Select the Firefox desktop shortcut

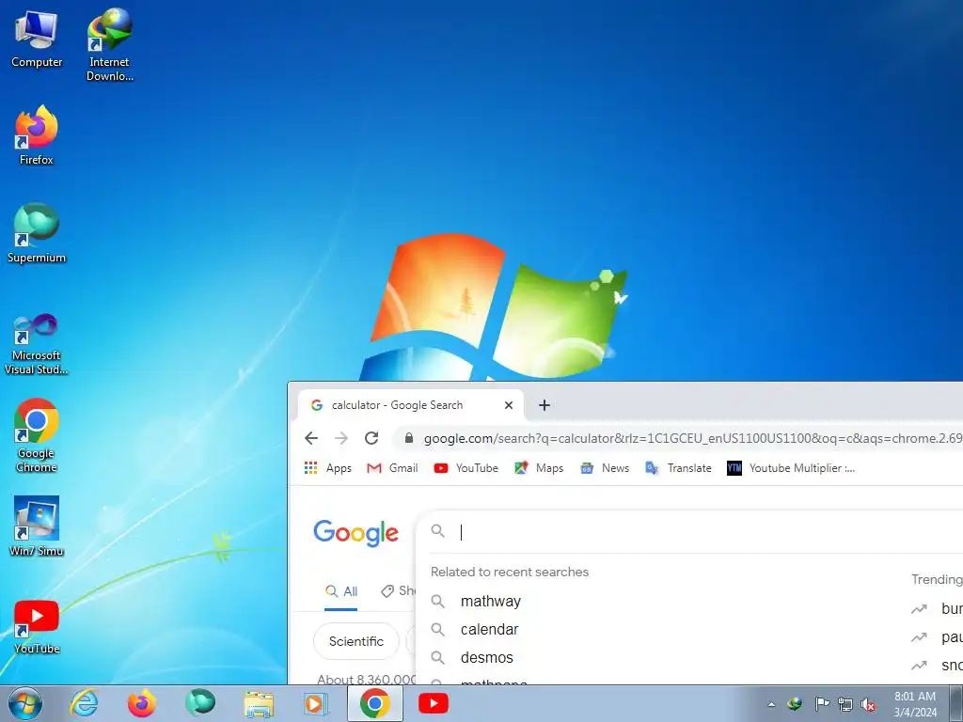click(37, 135)
